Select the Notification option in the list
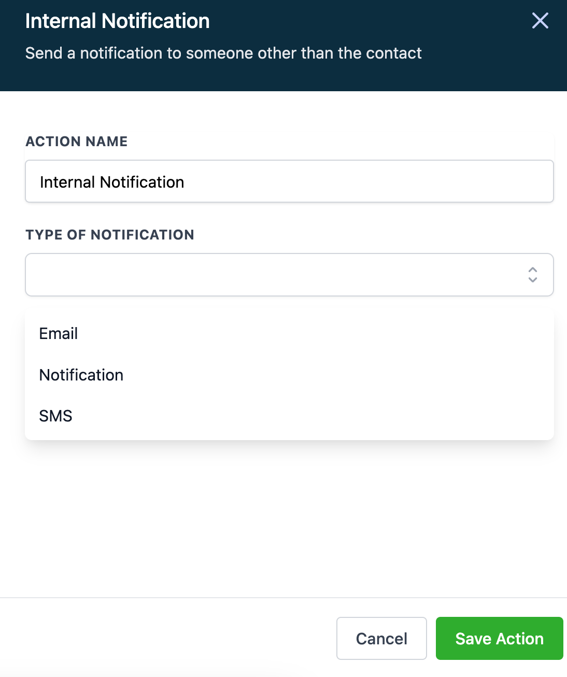Screen dimensions: 567x677 (x=81, y=375)
